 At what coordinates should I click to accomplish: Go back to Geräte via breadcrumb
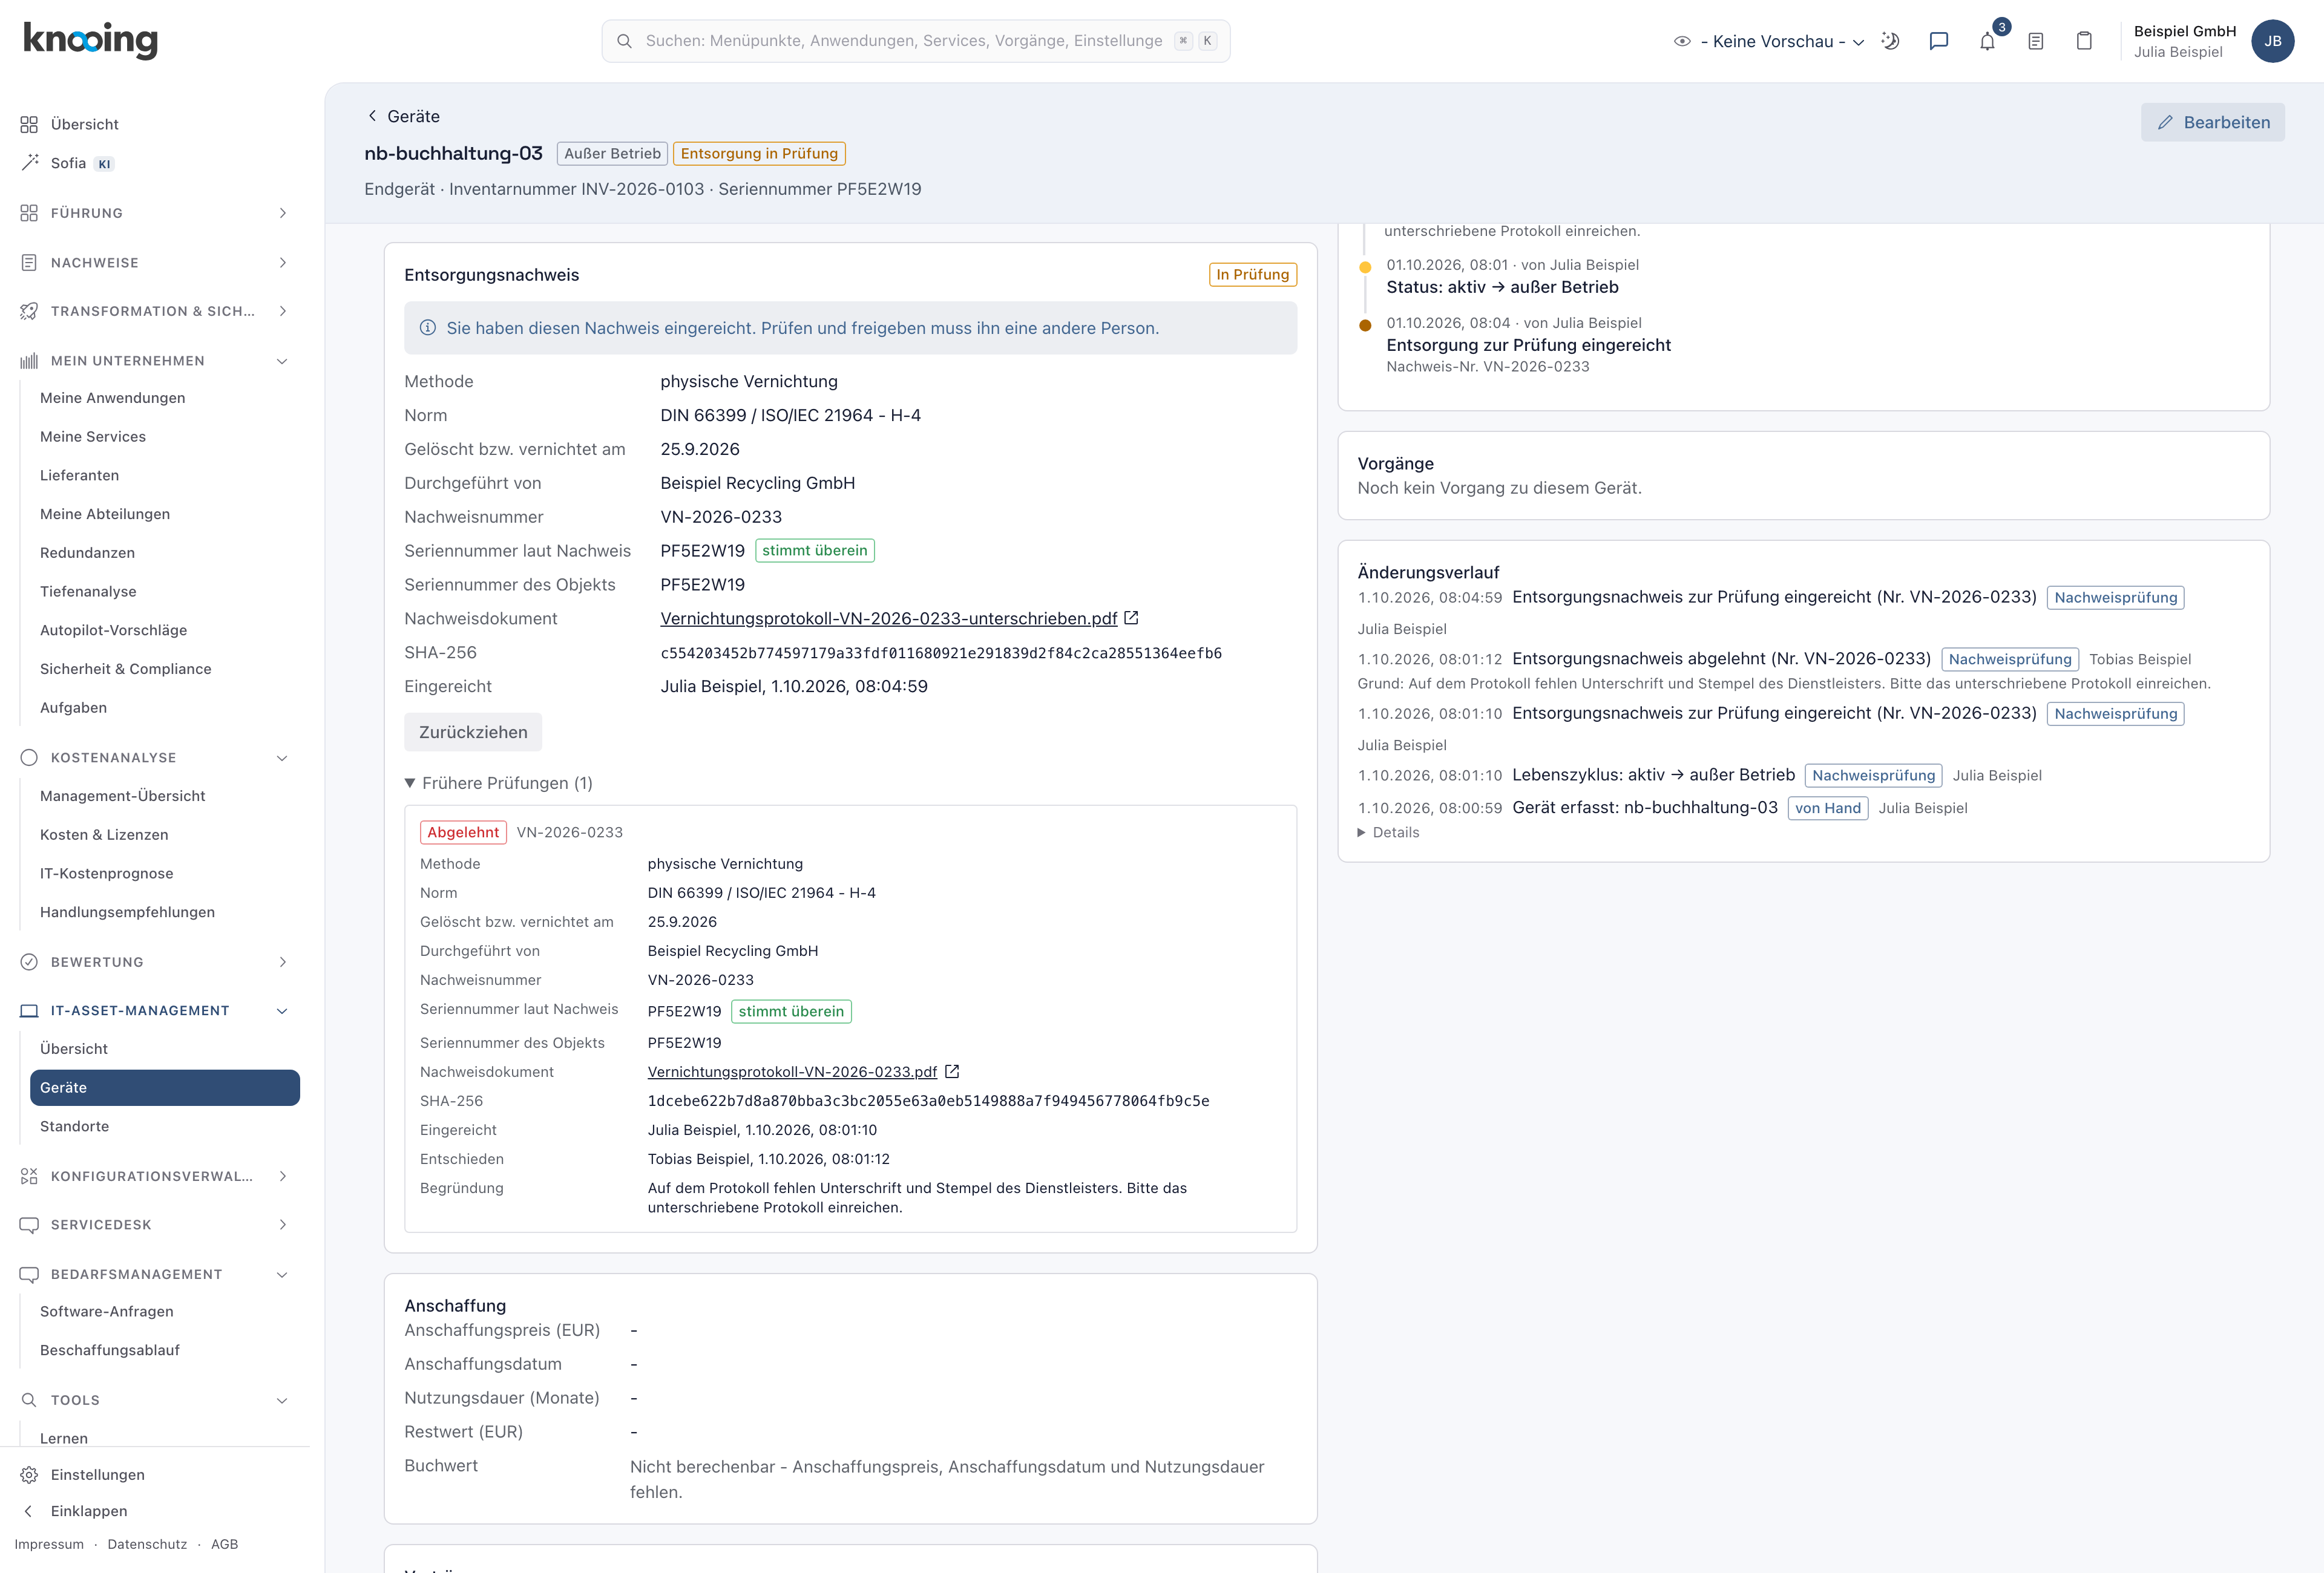point(404,116)
